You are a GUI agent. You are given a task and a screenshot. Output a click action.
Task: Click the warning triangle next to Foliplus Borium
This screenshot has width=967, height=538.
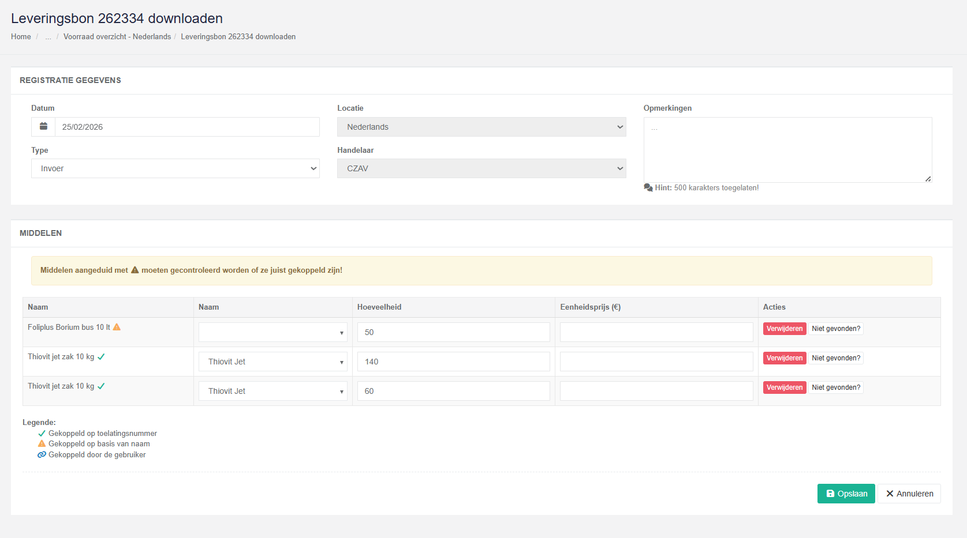117,327
